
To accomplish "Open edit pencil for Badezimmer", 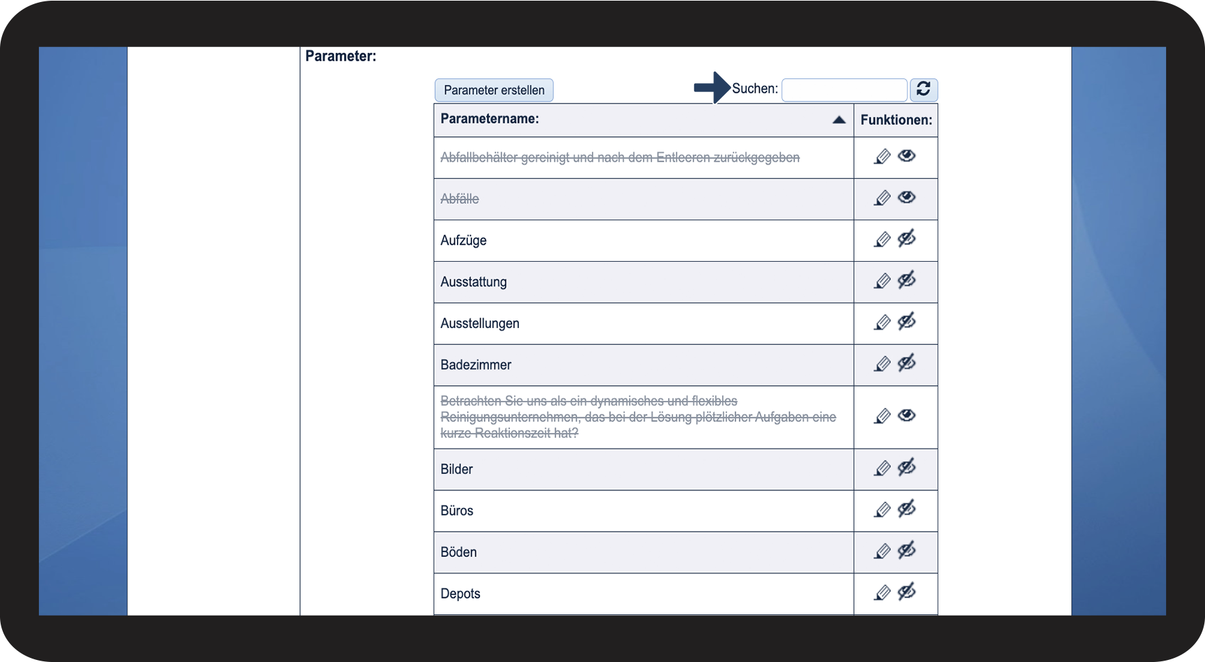I will point(882,365).
